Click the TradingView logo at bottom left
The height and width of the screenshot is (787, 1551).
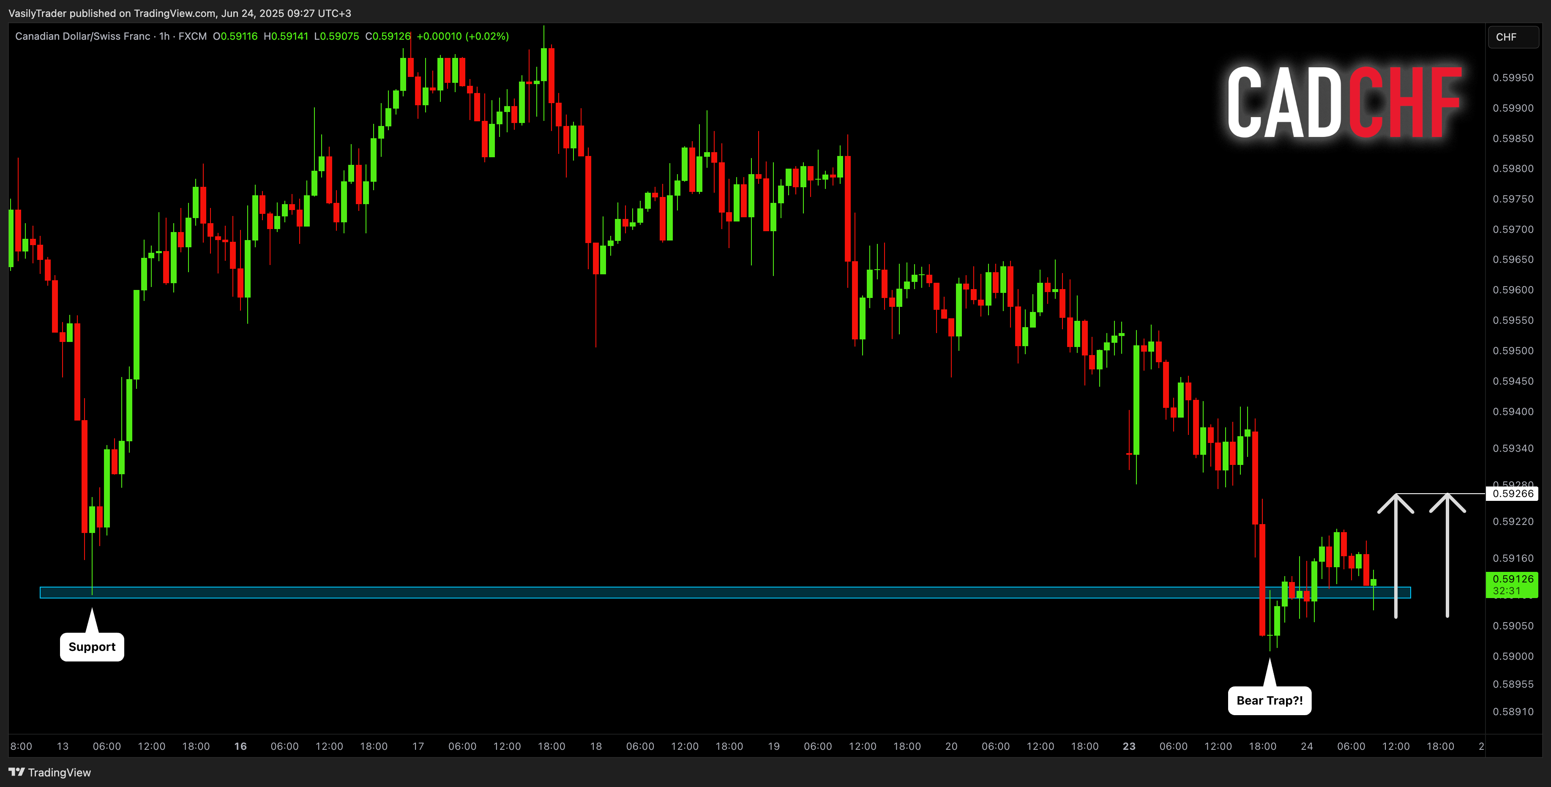coord(49,773)
